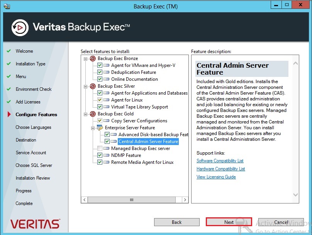This screenshot has height=235, width=312.
Task: Click the Enterprise Server Feature key icon
Action: (x=100, y=128)
